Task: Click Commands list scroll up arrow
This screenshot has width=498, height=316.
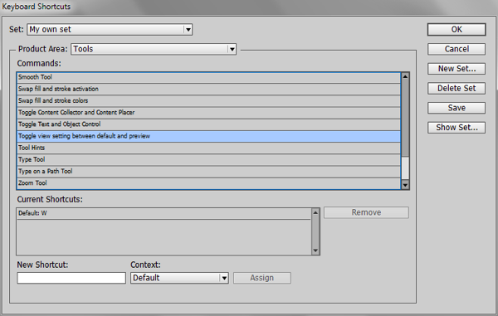Action: click(405, 76)
